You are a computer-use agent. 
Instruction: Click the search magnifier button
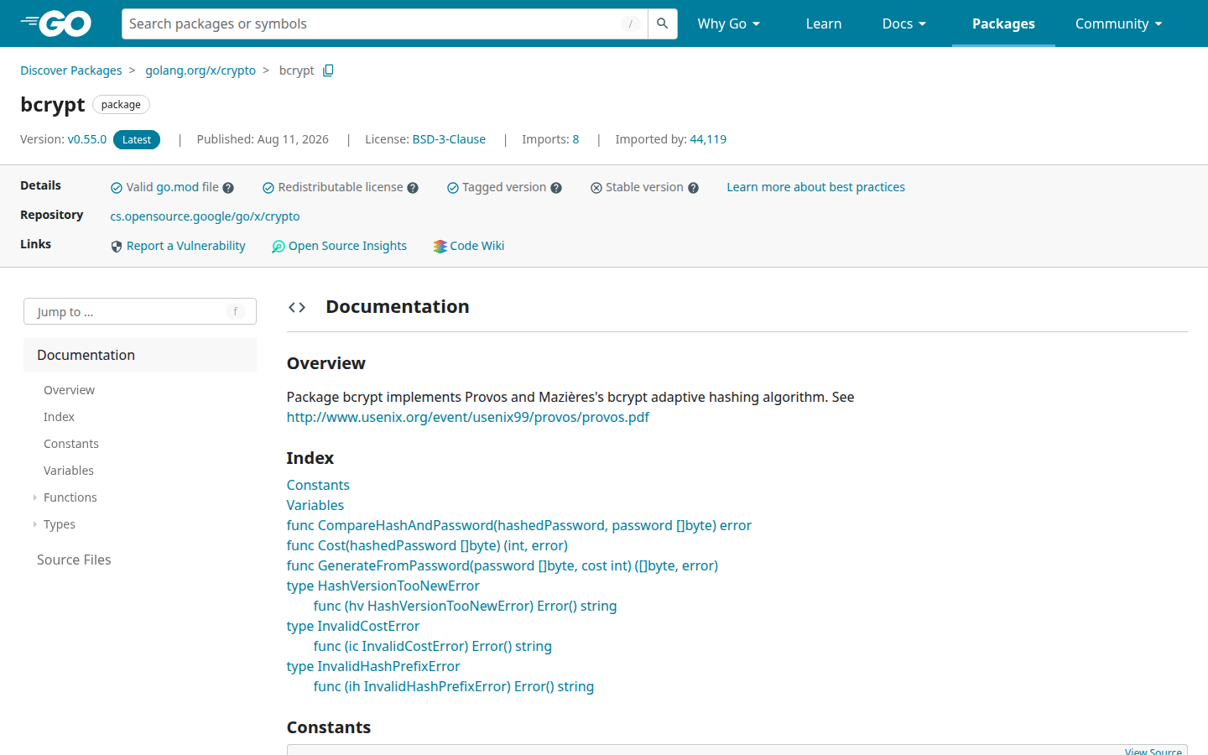pos(663,23)
